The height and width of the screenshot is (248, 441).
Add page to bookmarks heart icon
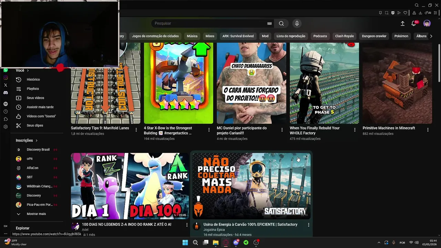(405, 13)
